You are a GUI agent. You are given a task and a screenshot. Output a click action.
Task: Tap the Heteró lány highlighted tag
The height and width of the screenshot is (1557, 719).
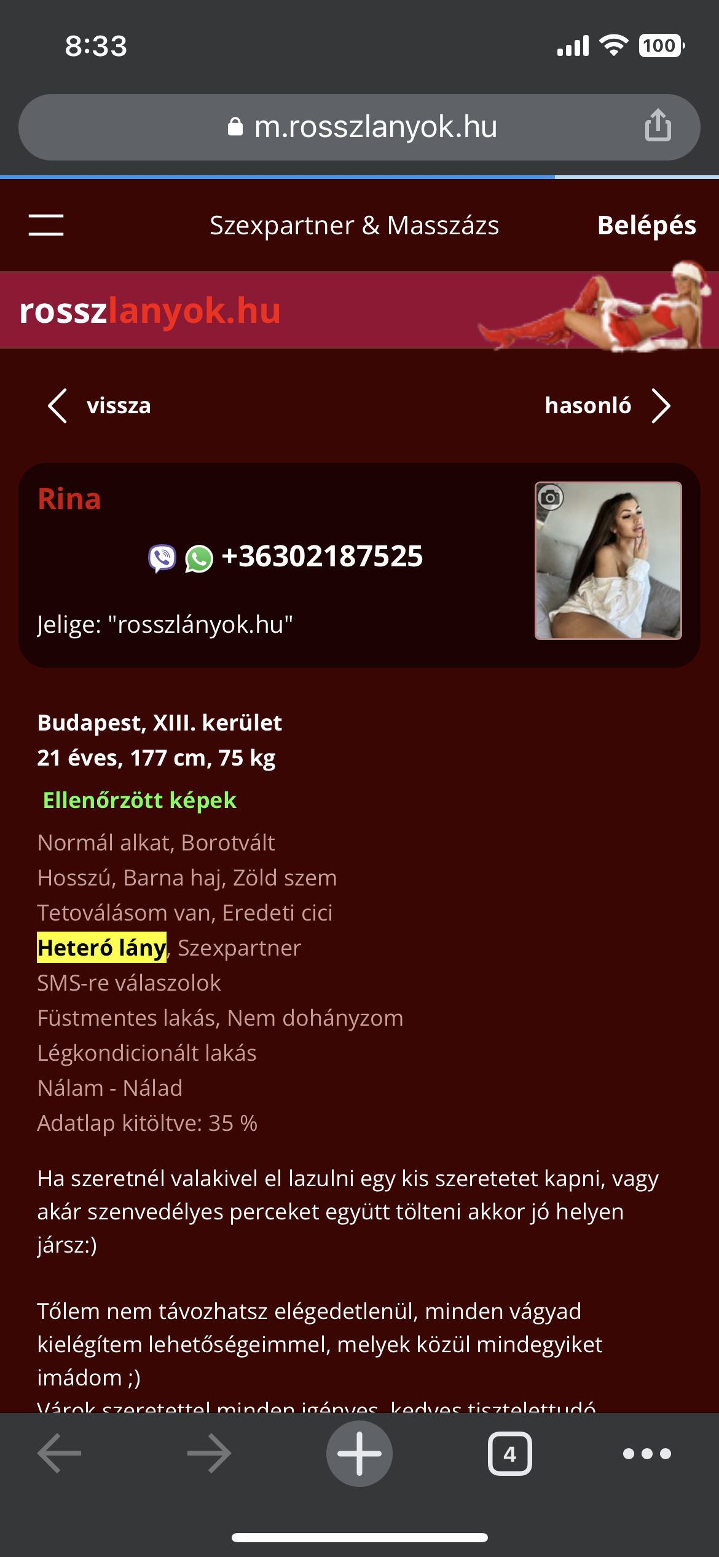pyautogui.click(x=101, y=948)
